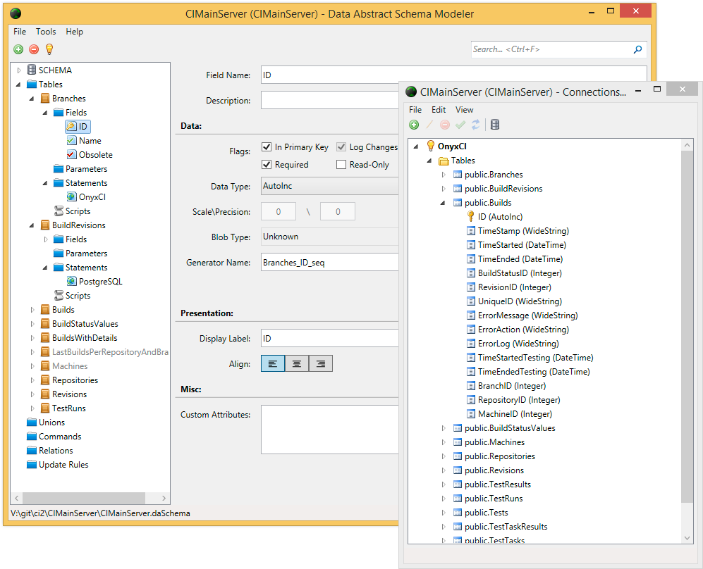Select the OnyxCI connection lightbulb node
This screenshot has height=569, width=703.
coord(446,146)
